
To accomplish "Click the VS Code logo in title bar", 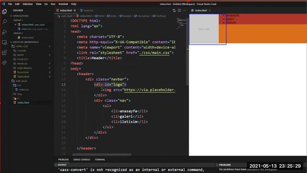I will [3, 4].
